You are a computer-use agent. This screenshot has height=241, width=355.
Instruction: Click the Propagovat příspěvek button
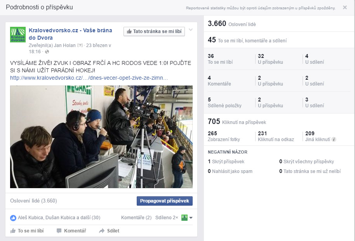(x=164, y=201)
